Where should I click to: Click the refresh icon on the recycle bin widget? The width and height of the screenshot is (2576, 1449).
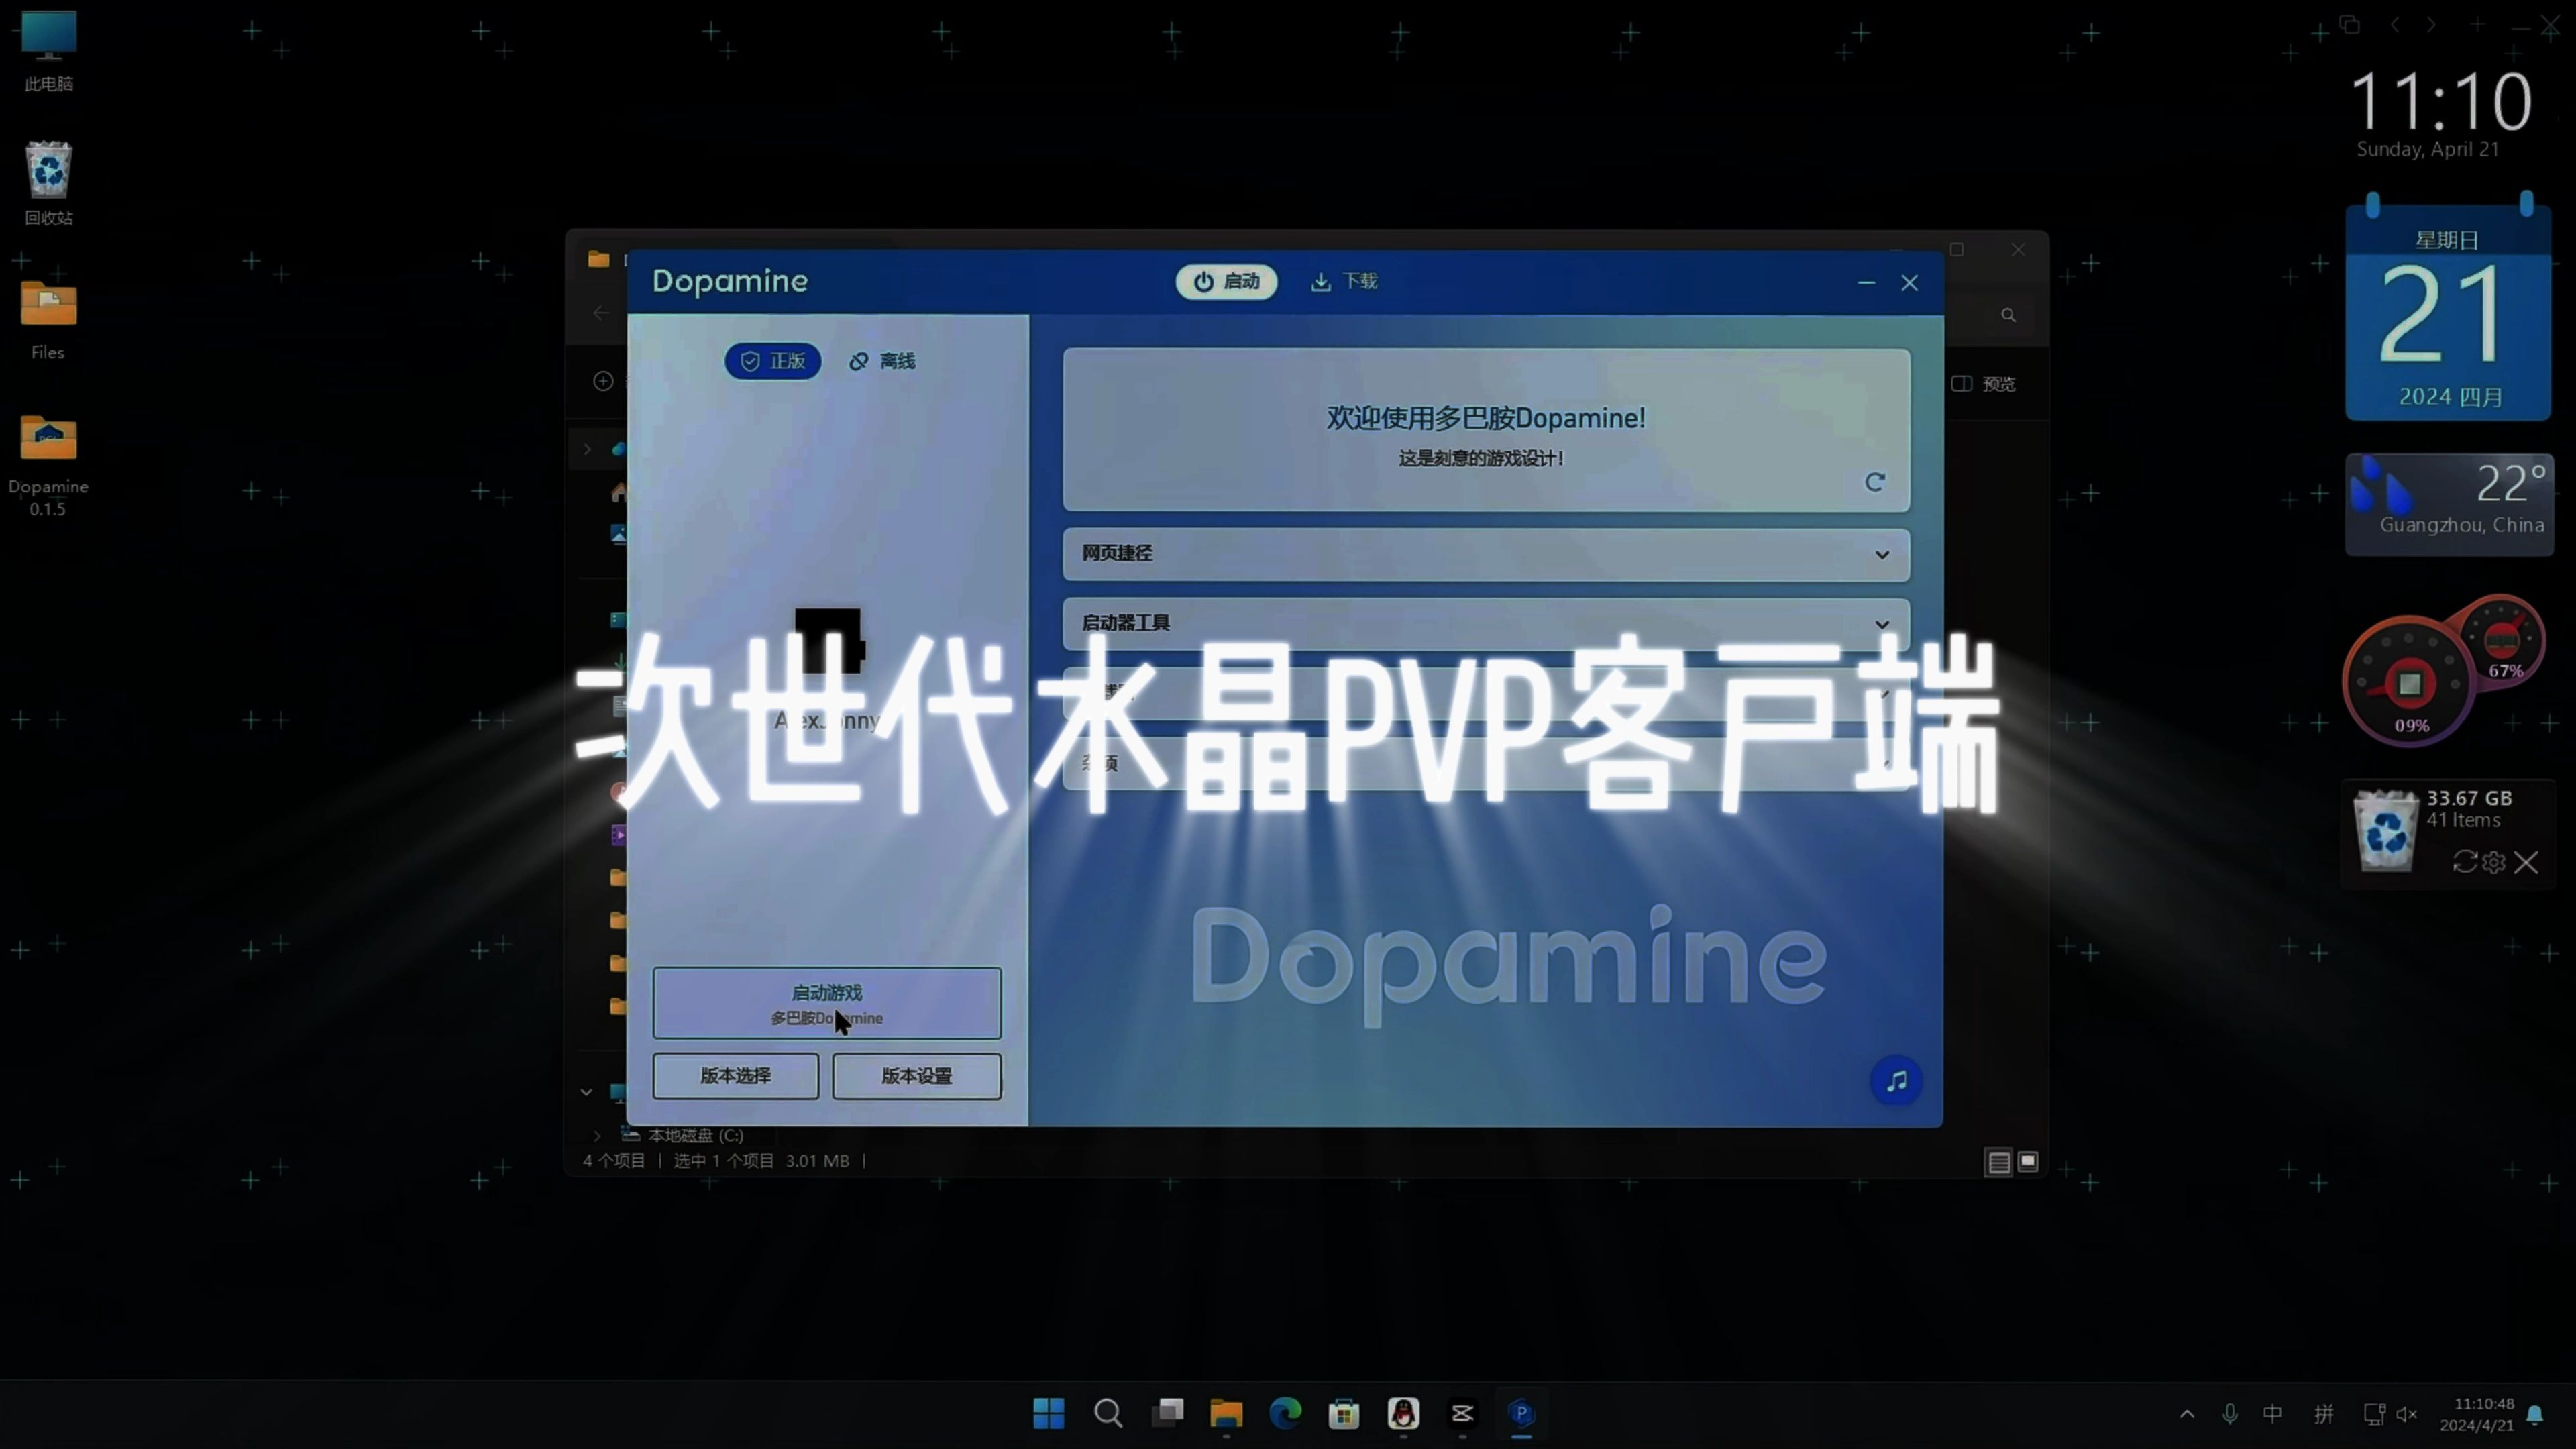(x=2464, y=862)
